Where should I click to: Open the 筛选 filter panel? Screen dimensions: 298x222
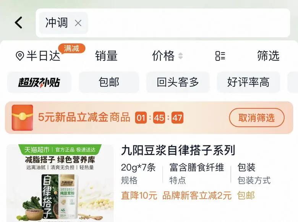point(268,56)
